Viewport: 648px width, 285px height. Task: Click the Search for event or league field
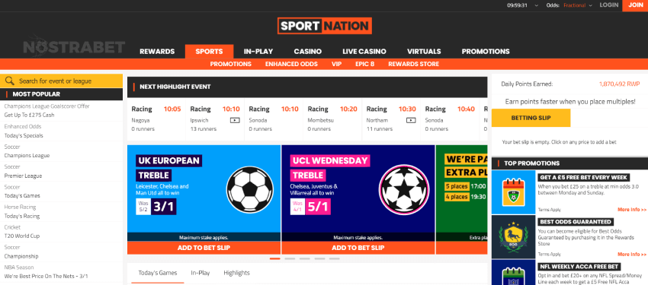click(62, 81)
